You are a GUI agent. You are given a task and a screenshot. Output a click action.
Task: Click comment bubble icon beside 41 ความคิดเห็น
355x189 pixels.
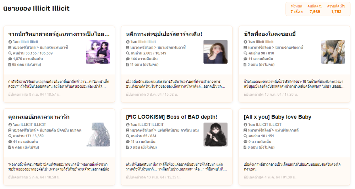point(10,141)
